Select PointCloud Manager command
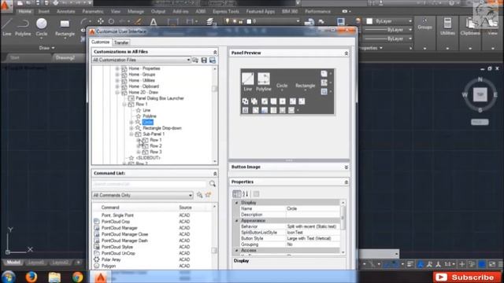The width and height of the screenshot is (504, 283). coord(119,228)
